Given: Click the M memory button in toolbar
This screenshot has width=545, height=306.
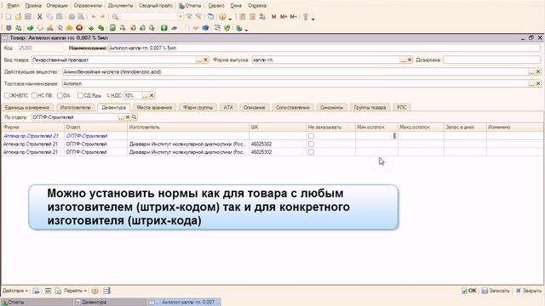Looking at the screenshot, I should tap(274, 17).
